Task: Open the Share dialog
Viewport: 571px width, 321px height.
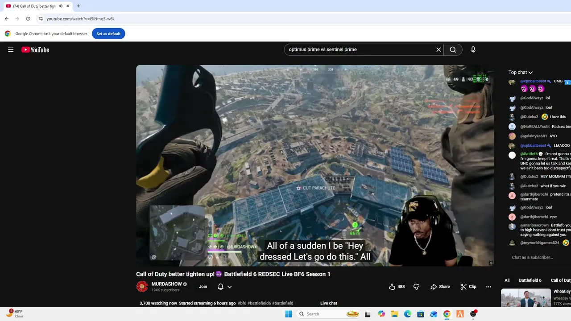Action: coord(440,287)
